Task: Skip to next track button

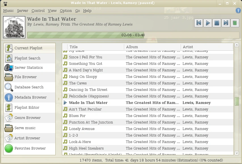Action: tap(226, 23)
